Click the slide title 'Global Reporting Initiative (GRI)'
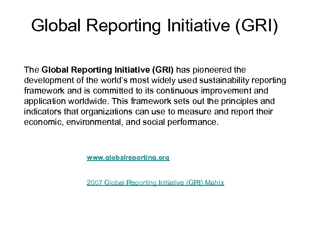Screen dimensions: 314x235 tap(154, 26)
